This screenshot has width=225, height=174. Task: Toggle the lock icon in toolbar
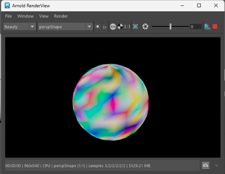click(x=105, y=27)
